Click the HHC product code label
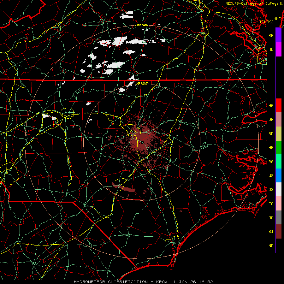Viewport: 284px width, 284px height. 277,19
